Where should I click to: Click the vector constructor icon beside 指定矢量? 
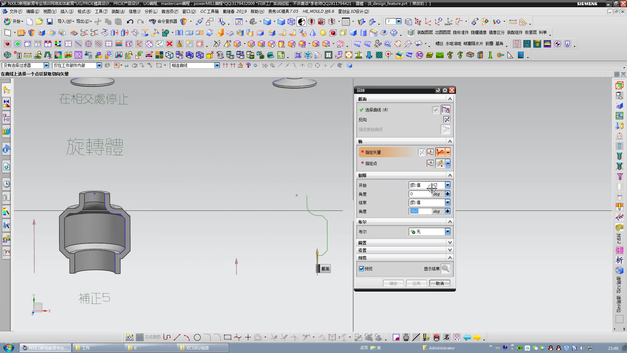pyautogui.click(x=430, y=152)
